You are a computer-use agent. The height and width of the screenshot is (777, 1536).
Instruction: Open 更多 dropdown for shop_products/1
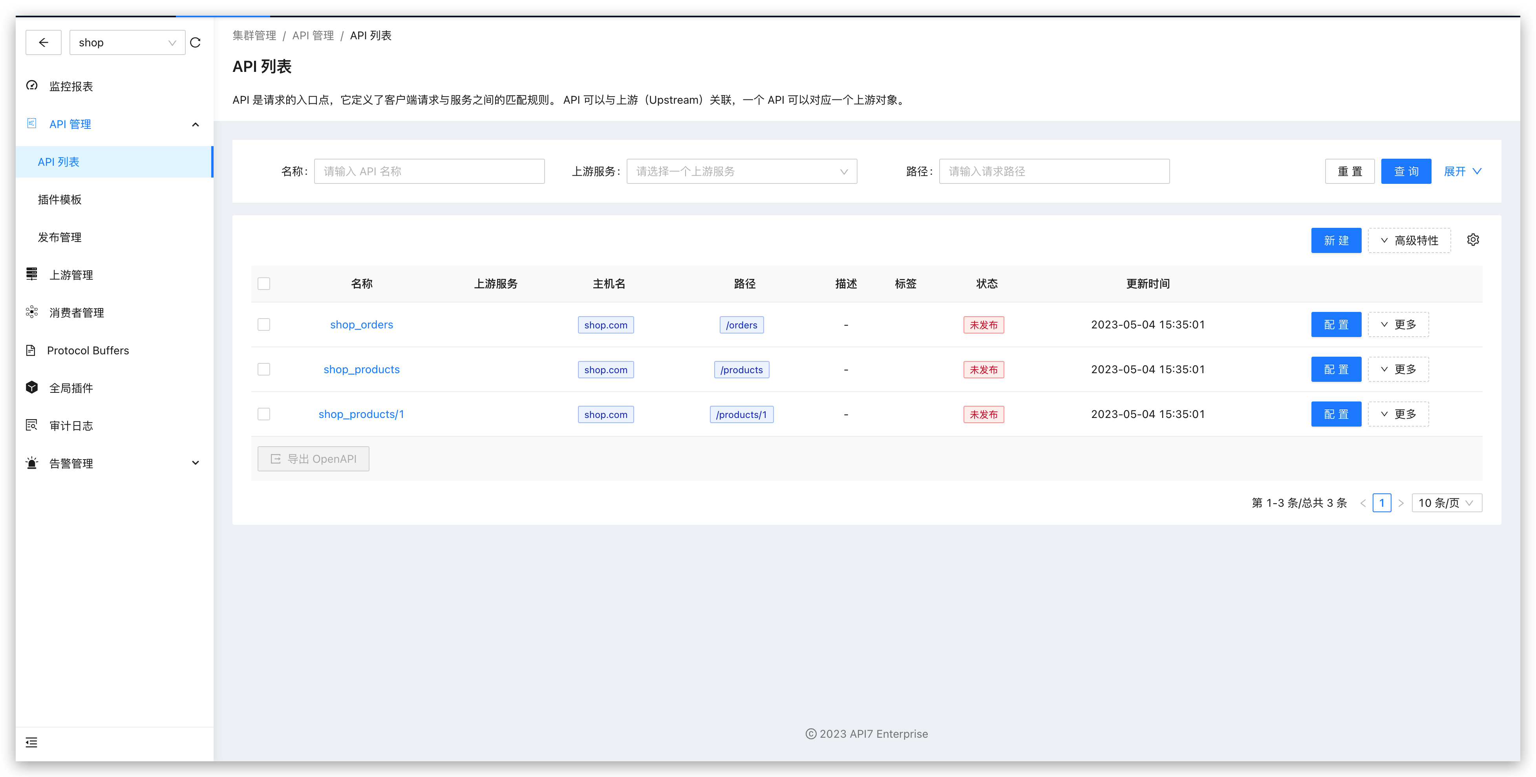[x=1398, y=414]
